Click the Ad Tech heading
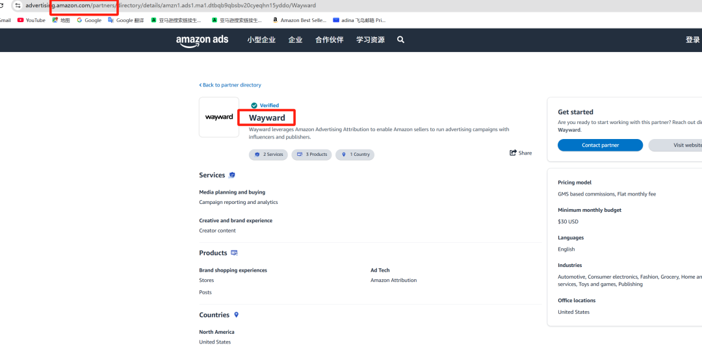The height and width of the screenshot is (354, 702). 380,270
